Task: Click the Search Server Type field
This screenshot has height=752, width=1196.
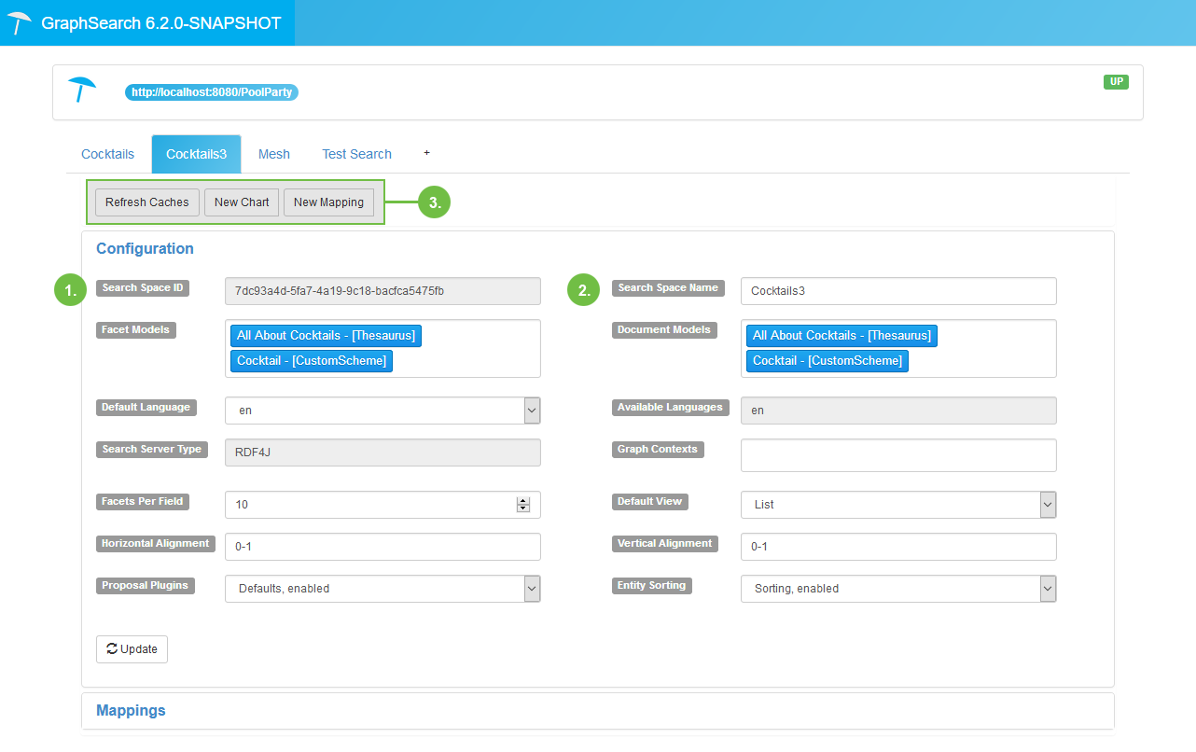Action: 382,453
